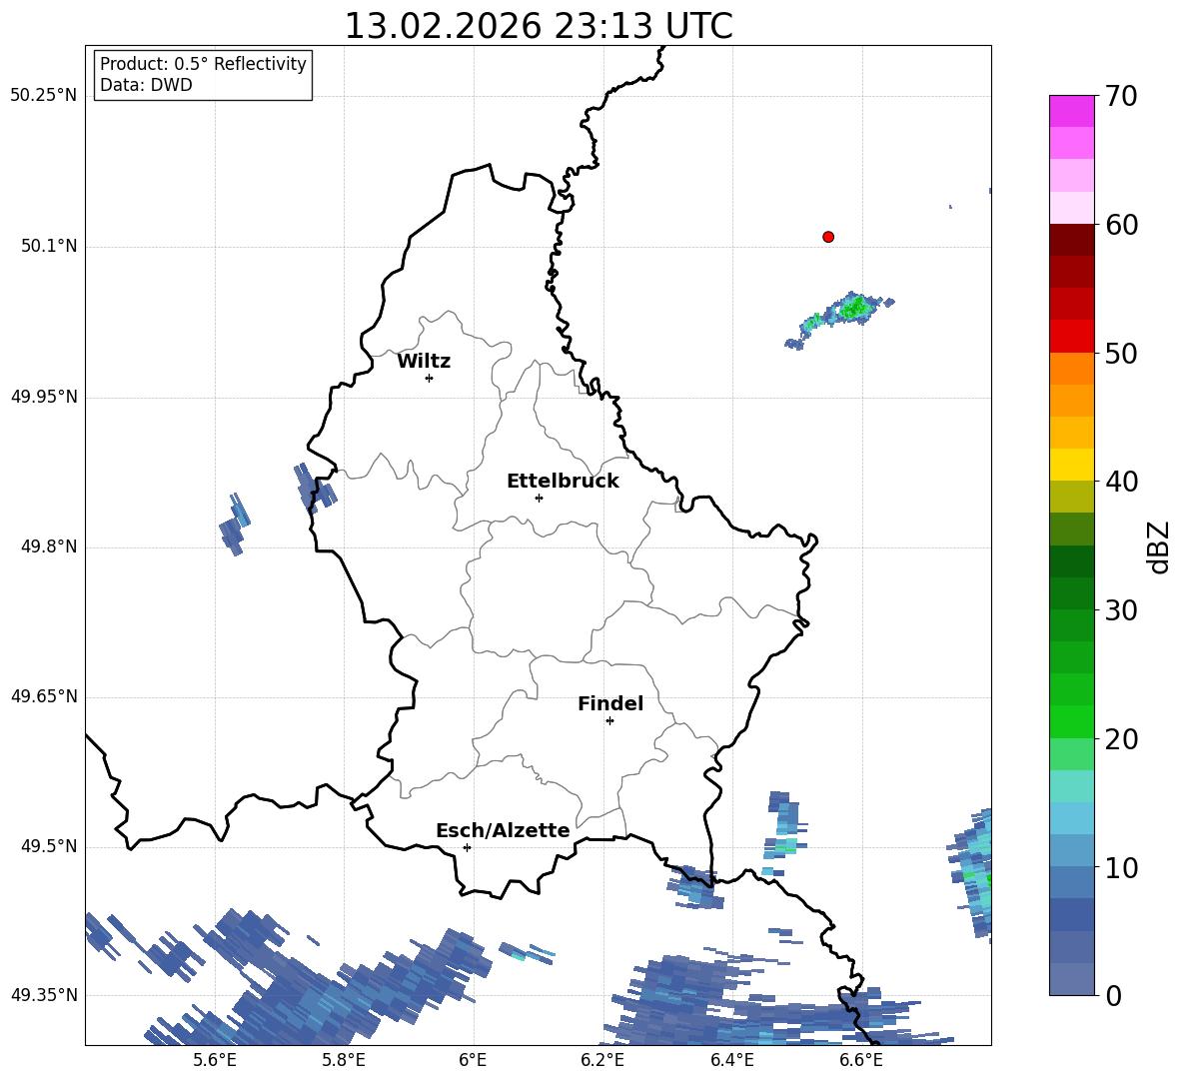
Task: Click the magenta top colorbar segment
Action: point(1072,112)
